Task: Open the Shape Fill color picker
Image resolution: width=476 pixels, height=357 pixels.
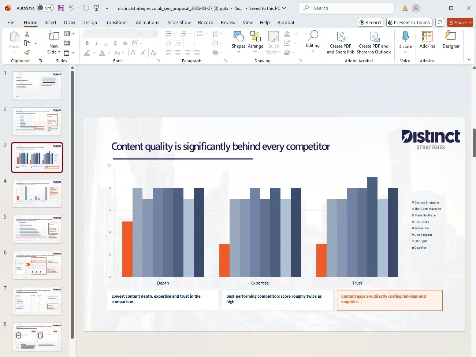Action: (x=287, y=34)
